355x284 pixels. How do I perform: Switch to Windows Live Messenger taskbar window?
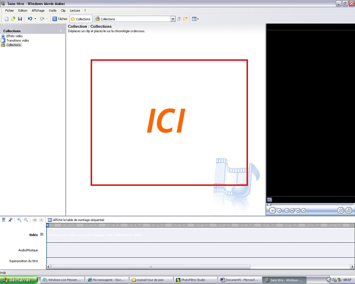62,280
